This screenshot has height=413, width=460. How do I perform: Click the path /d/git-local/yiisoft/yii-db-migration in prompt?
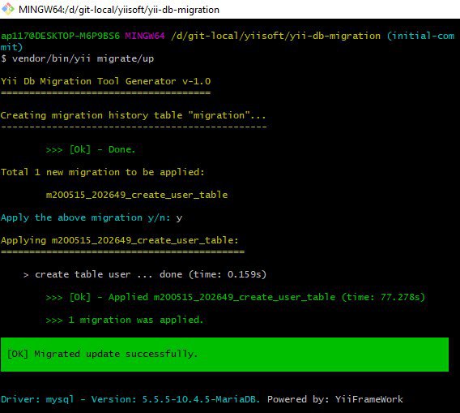click(276, 37)
